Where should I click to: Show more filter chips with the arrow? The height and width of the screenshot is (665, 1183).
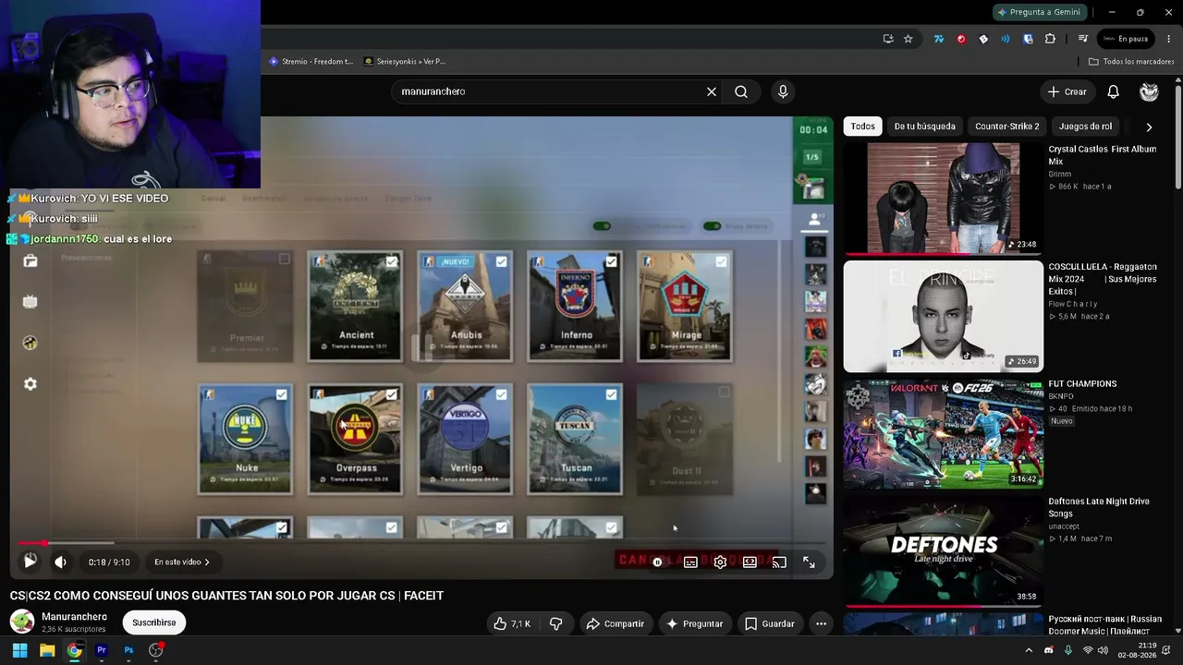[1149, 127]
